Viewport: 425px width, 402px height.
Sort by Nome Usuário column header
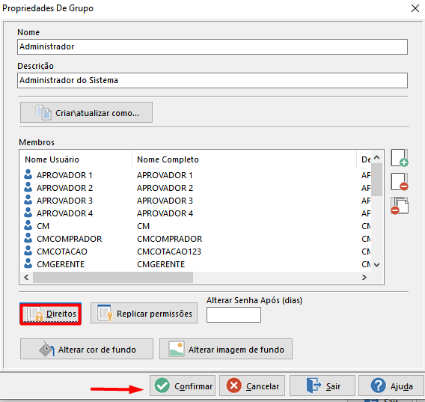coord(76,159)
